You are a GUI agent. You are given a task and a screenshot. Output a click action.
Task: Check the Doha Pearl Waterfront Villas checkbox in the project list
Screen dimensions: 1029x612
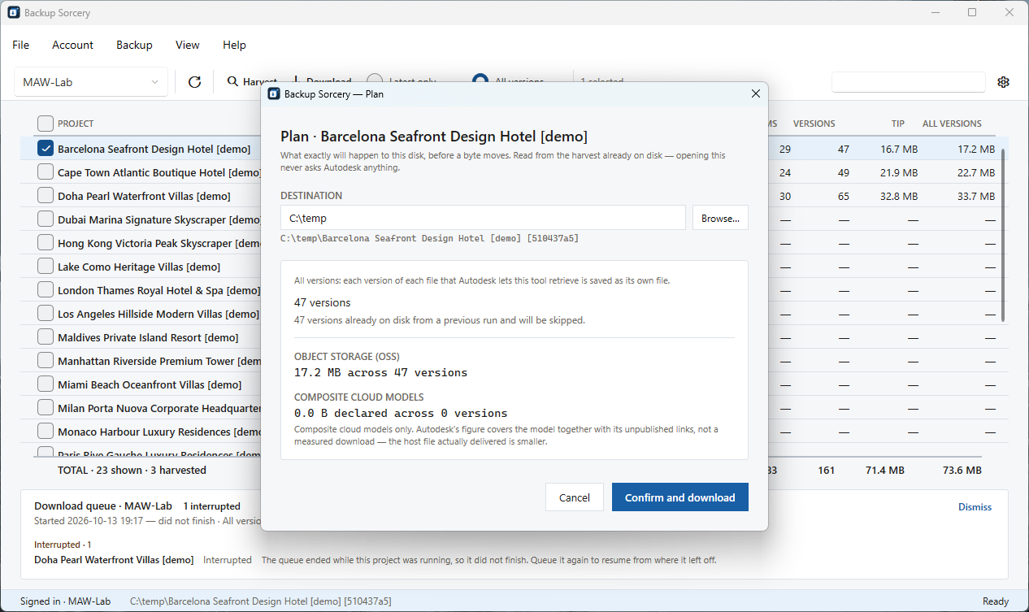pyautogui.click(x=46, y=196)
